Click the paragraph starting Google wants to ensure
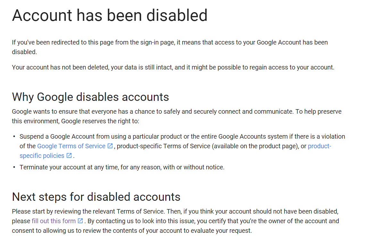This screenshot has height=252, width=372. (177, 116)
